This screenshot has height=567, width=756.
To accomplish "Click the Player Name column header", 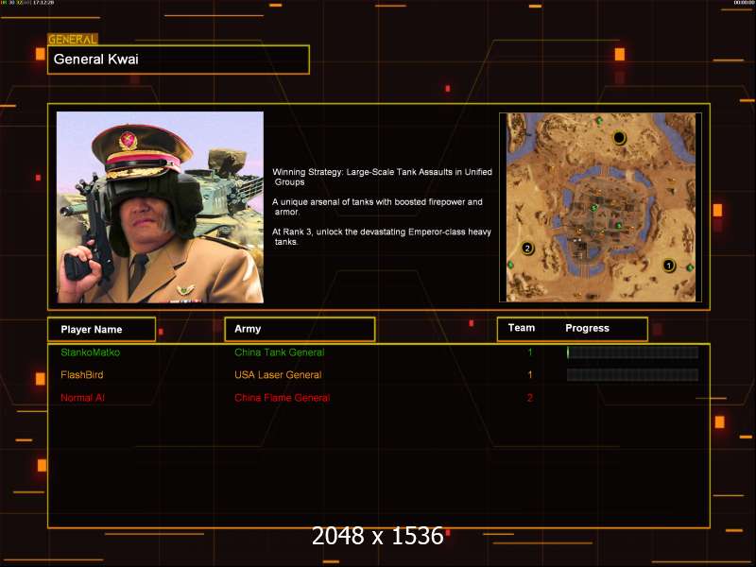I will tap(102, 329).
